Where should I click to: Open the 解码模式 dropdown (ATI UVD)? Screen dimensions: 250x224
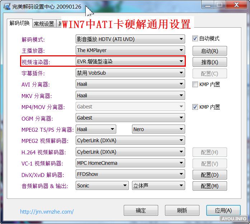[x=130, y=39]
